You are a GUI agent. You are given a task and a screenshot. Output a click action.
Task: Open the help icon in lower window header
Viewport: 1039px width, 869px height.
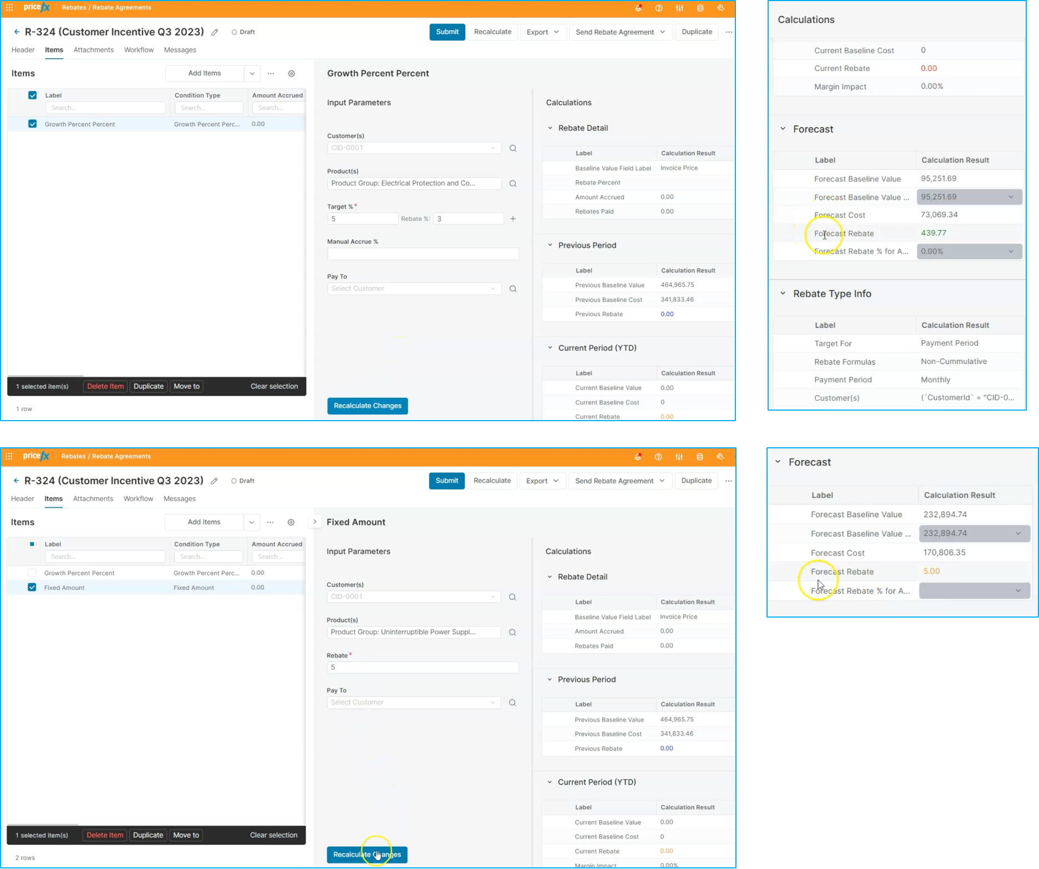[658, 457]
